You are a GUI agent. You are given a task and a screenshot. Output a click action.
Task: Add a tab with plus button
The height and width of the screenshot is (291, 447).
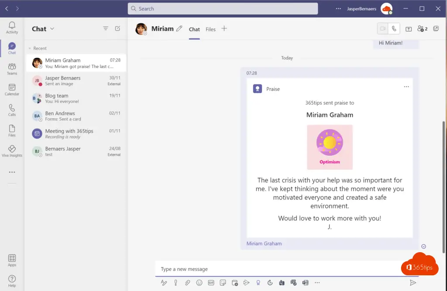coord(224,28)
